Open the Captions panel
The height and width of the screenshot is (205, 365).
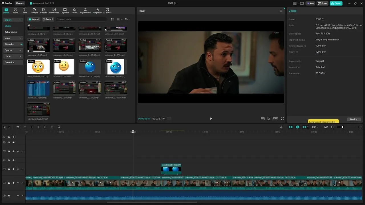(65, 11)
